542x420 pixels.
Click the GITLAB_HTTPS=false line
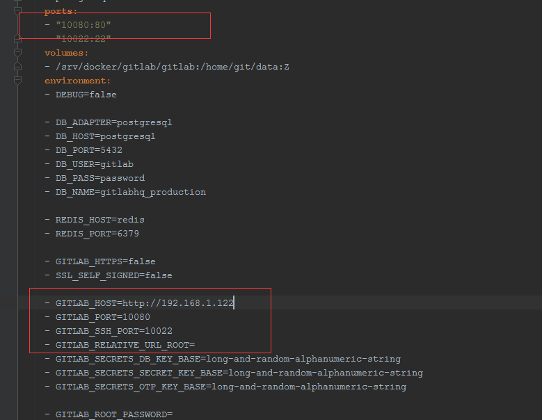(x=100, y=261)
